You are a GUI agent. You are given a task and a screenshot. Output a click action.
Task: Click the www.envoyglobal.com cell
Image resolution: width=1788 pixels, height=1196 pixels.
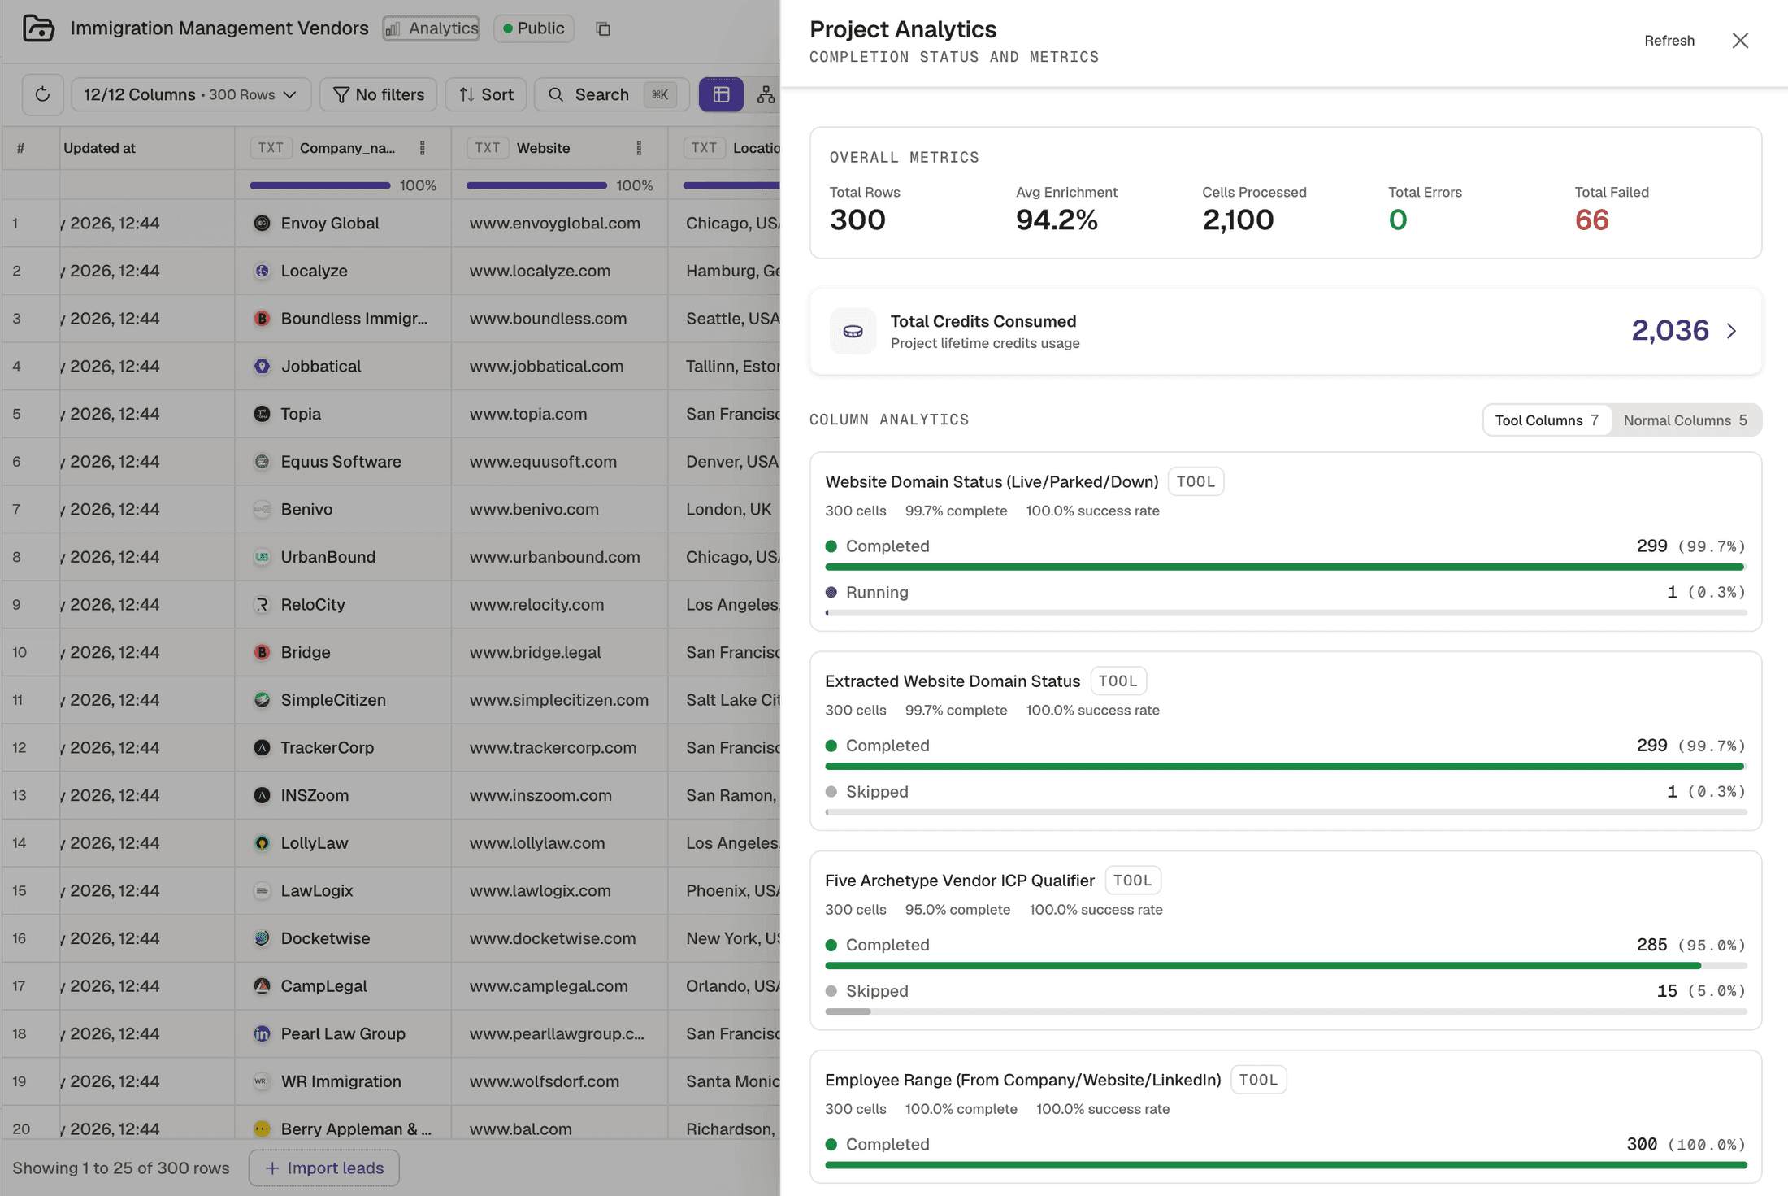click(559, 223)
